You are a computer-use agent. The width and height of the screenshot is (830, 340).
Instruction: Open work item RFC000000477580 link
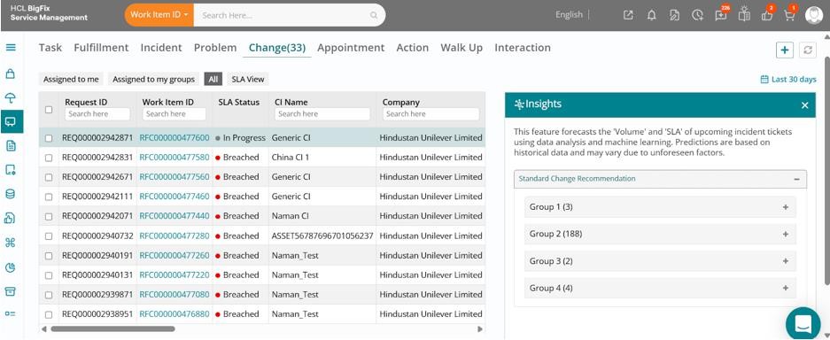pyautogui.click(x=175, y=157)
